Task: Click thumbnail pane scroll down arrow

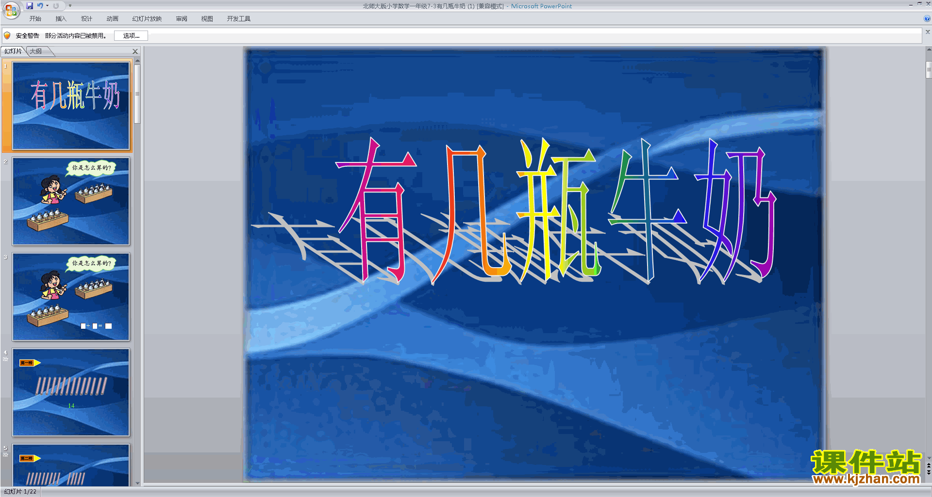Action: click(x=137, y=483)
